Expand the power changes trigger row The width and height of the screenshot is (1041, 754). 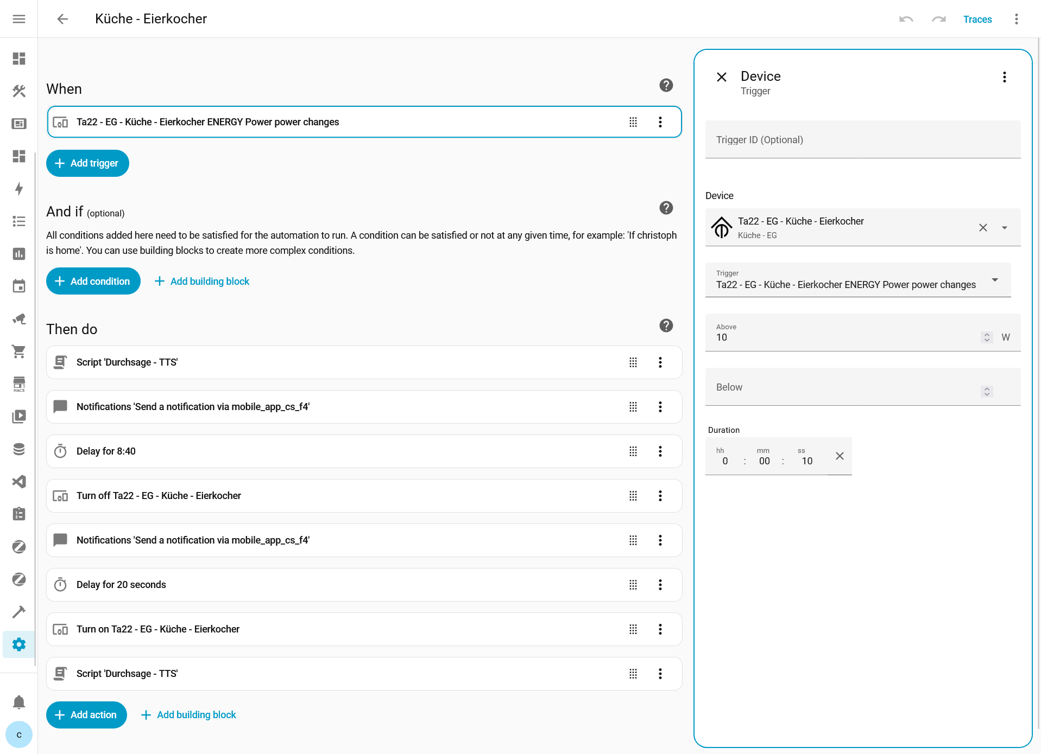337,122
